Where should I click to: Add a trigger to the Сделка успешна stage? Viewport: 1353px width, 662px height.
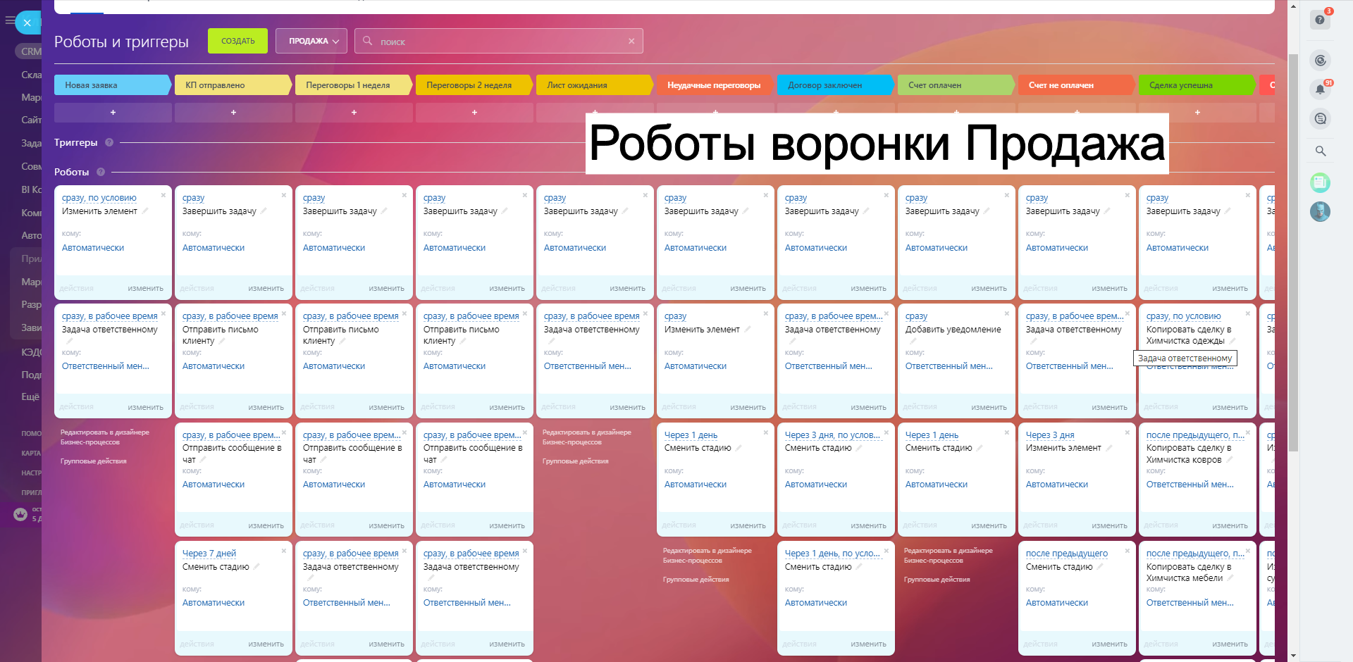1197,113
